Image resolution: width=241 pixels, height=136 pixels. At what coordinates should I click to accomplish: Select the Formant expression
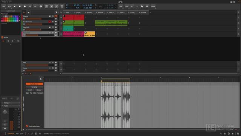[x=40, y=93]
